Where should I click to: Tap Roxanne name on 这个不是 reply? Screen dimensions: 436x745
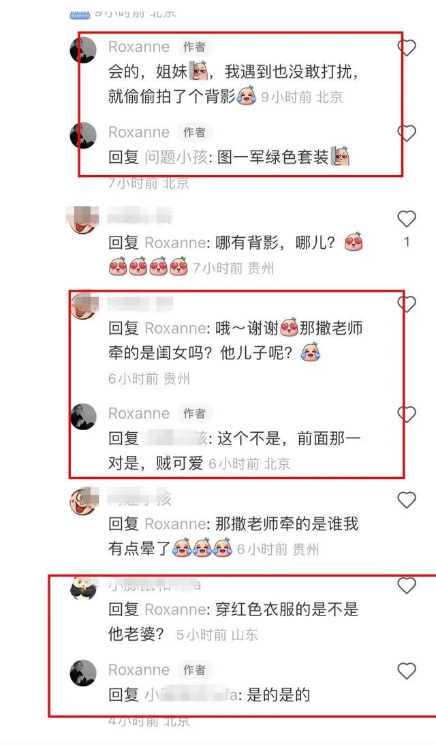click(139, 413)
